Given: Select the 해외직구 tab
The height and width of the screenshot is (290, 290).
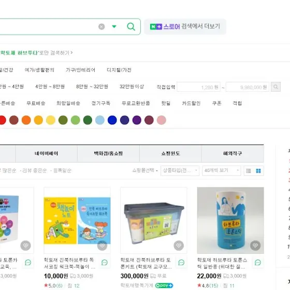Looking at the screenshot, I should 233,153.
